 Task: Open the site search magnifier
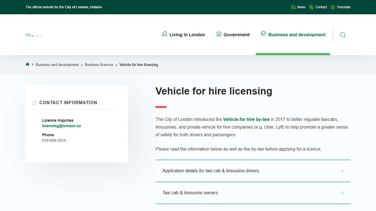click(343, 35)
